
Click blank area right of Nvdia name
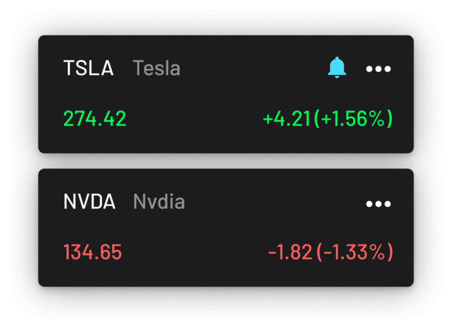[x=274, y=201]
